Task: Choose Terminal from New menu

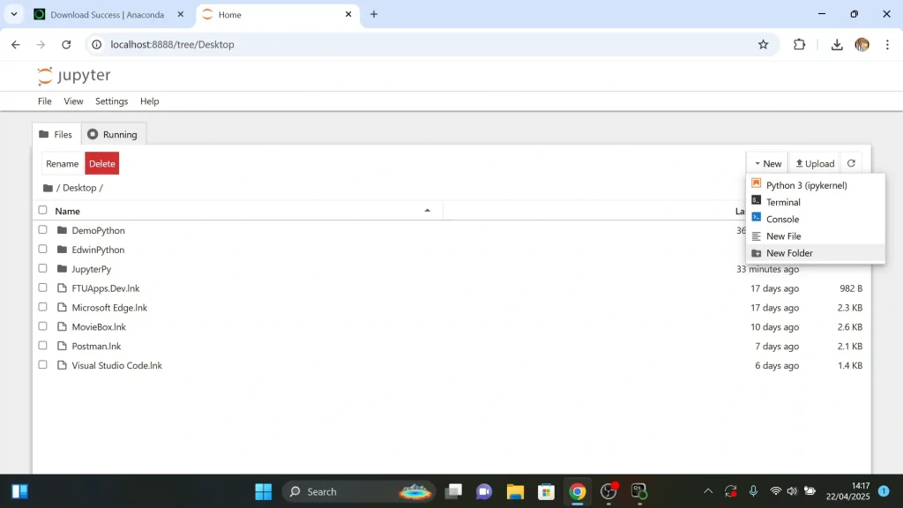Action: tap(816, 202)
